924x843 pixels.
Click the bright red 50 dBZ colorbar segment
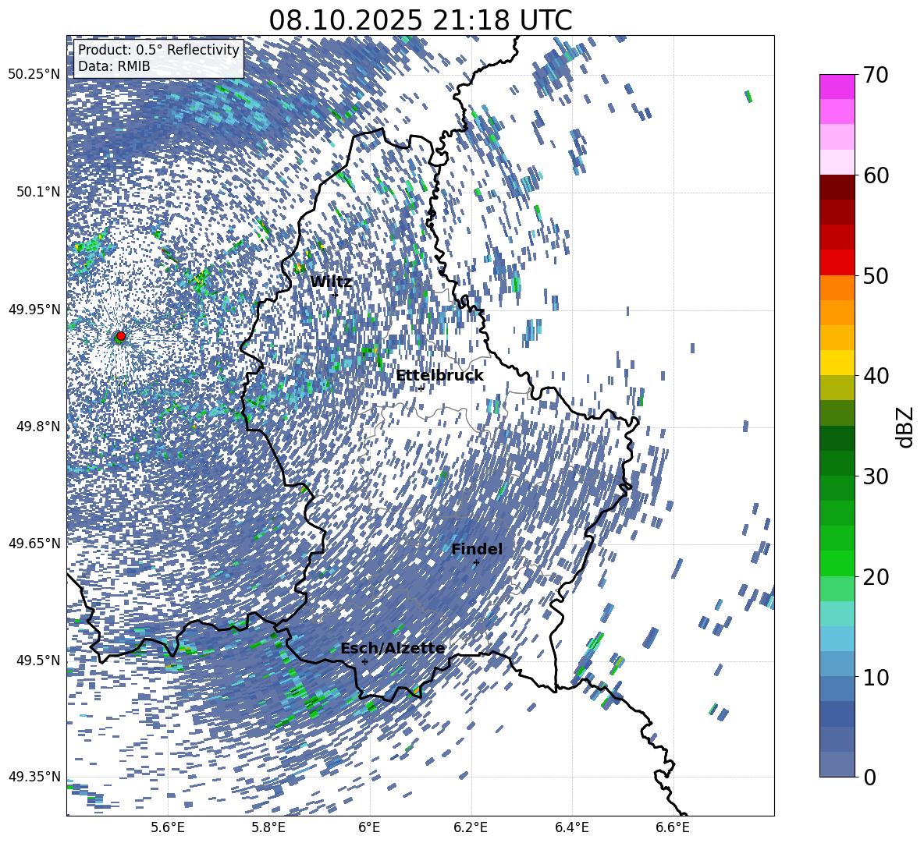tap(837, 263)
